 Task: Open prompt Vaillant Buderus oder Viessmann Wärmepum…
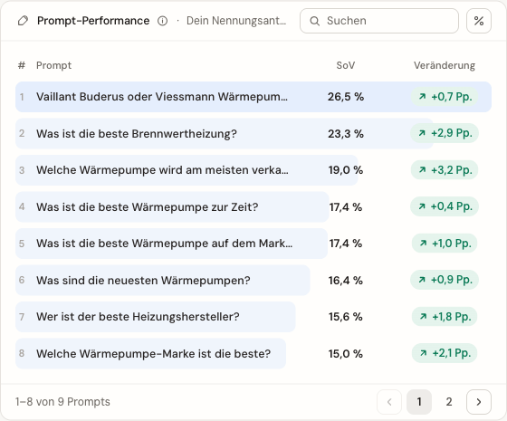(x=253, y=97)
